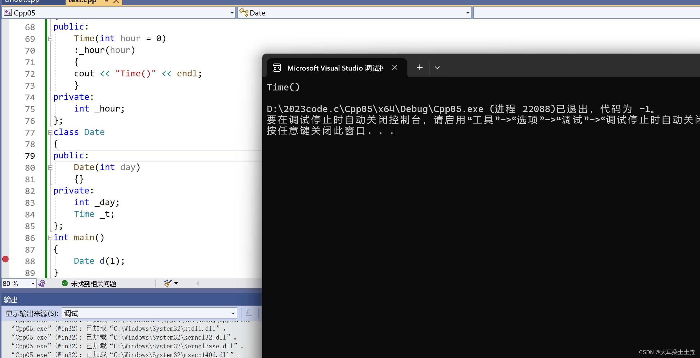Click the Date d(1) code line

tap(99, 261)
